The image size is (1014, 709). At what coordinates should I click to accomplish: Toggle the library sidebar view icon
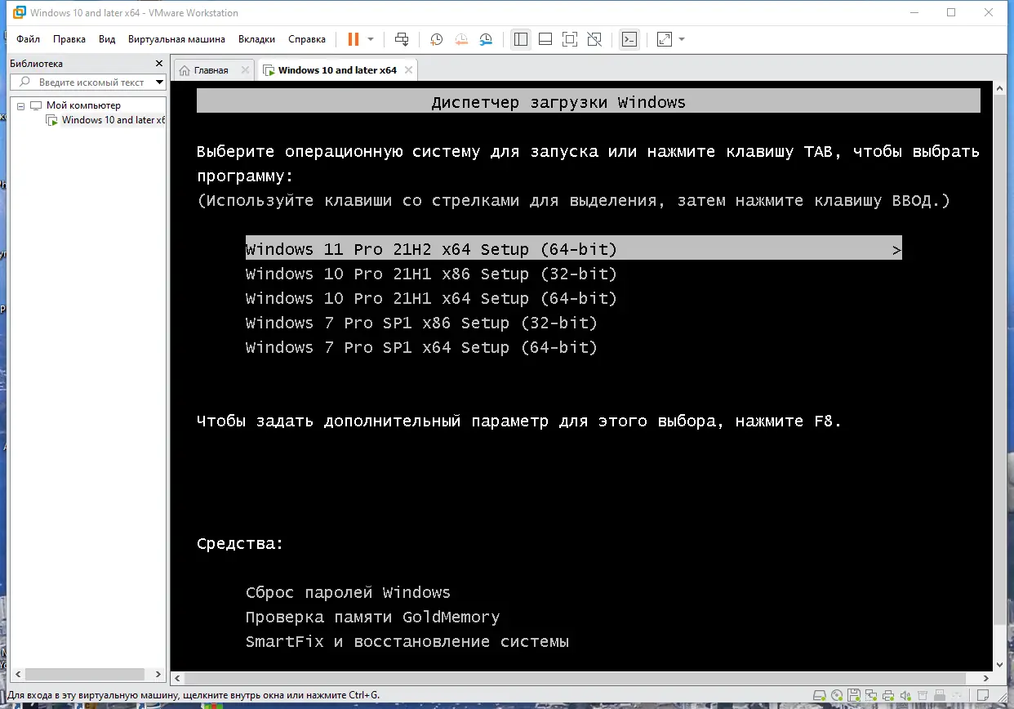point(521,39)
